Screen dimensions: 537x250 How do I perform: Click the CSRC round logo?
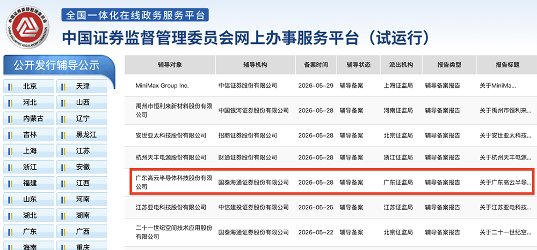(x=27, y=27)
